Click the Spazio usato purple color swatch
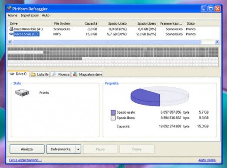Screen dimensions: 227x168 point(113,112)
